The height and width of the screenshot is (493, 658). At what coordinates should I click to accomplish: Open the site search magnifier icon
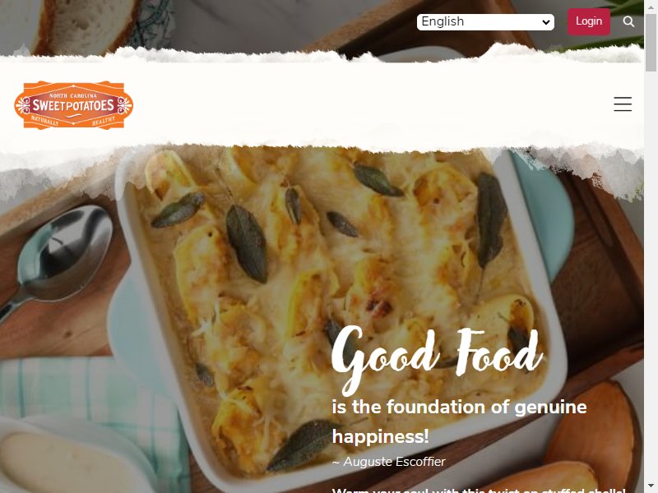coord(628,21)
